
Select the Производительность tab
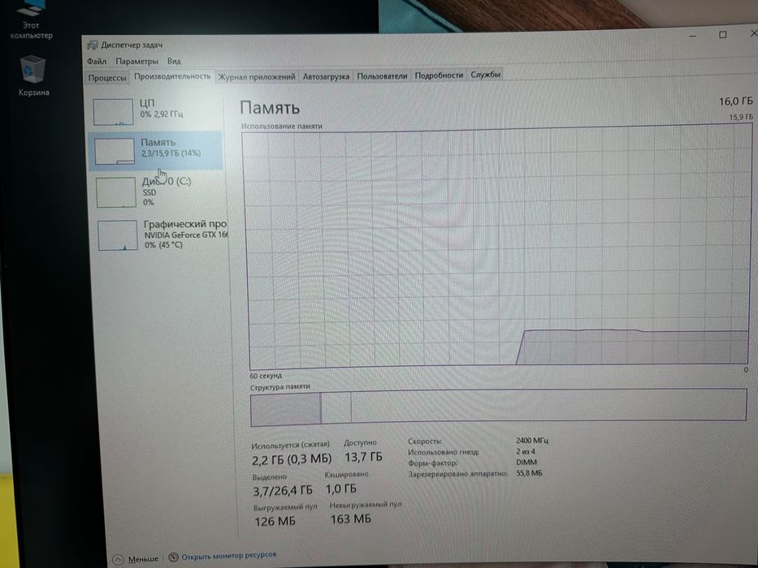172,76
